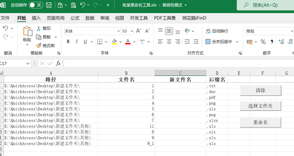Viewport: 294px width, 156px height.
Task: Select Top Align icon
Action: (160, 31)
